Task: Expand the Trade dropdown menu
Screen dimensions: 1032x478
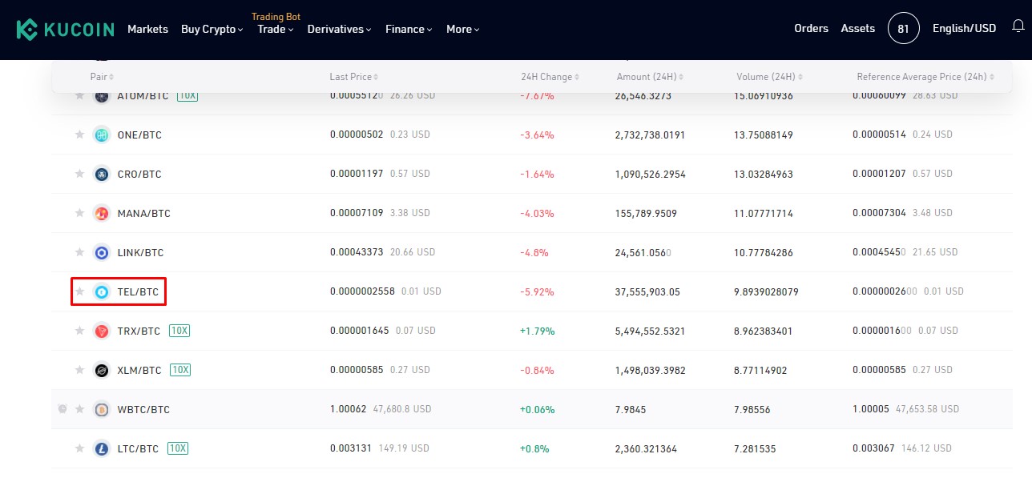Action: [x=275, y=29]
